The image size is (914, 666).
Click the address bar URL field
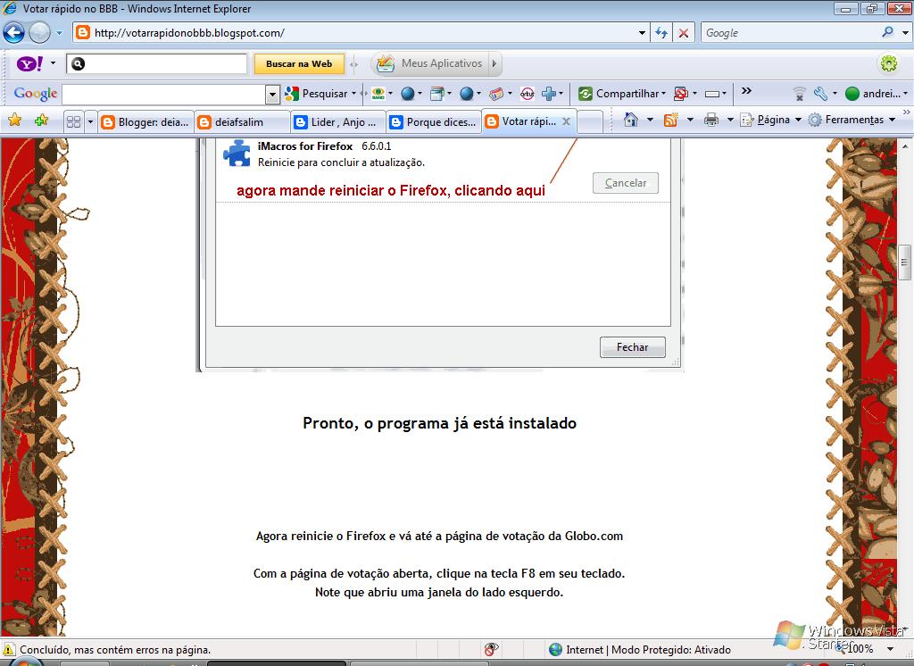(355, 33)
